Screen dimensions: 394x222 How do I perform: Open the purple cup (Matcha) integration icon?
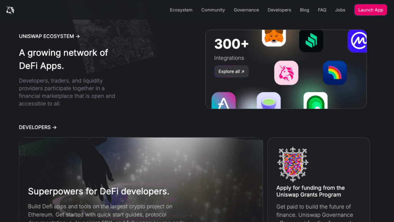click(x=269, y=101)
